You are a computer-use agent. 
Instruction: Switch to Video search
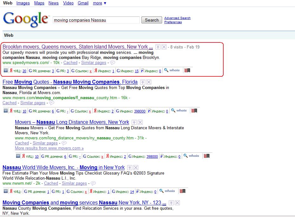[x=68, y=3]
